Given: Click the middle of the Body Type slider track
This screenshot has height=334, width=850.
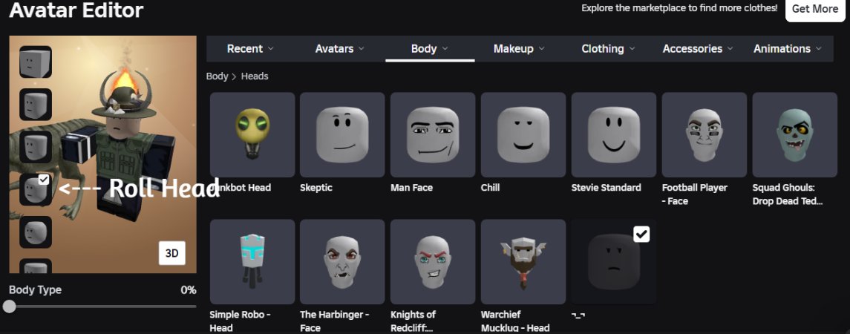Looking at the screenshot, I should point(103,307).
